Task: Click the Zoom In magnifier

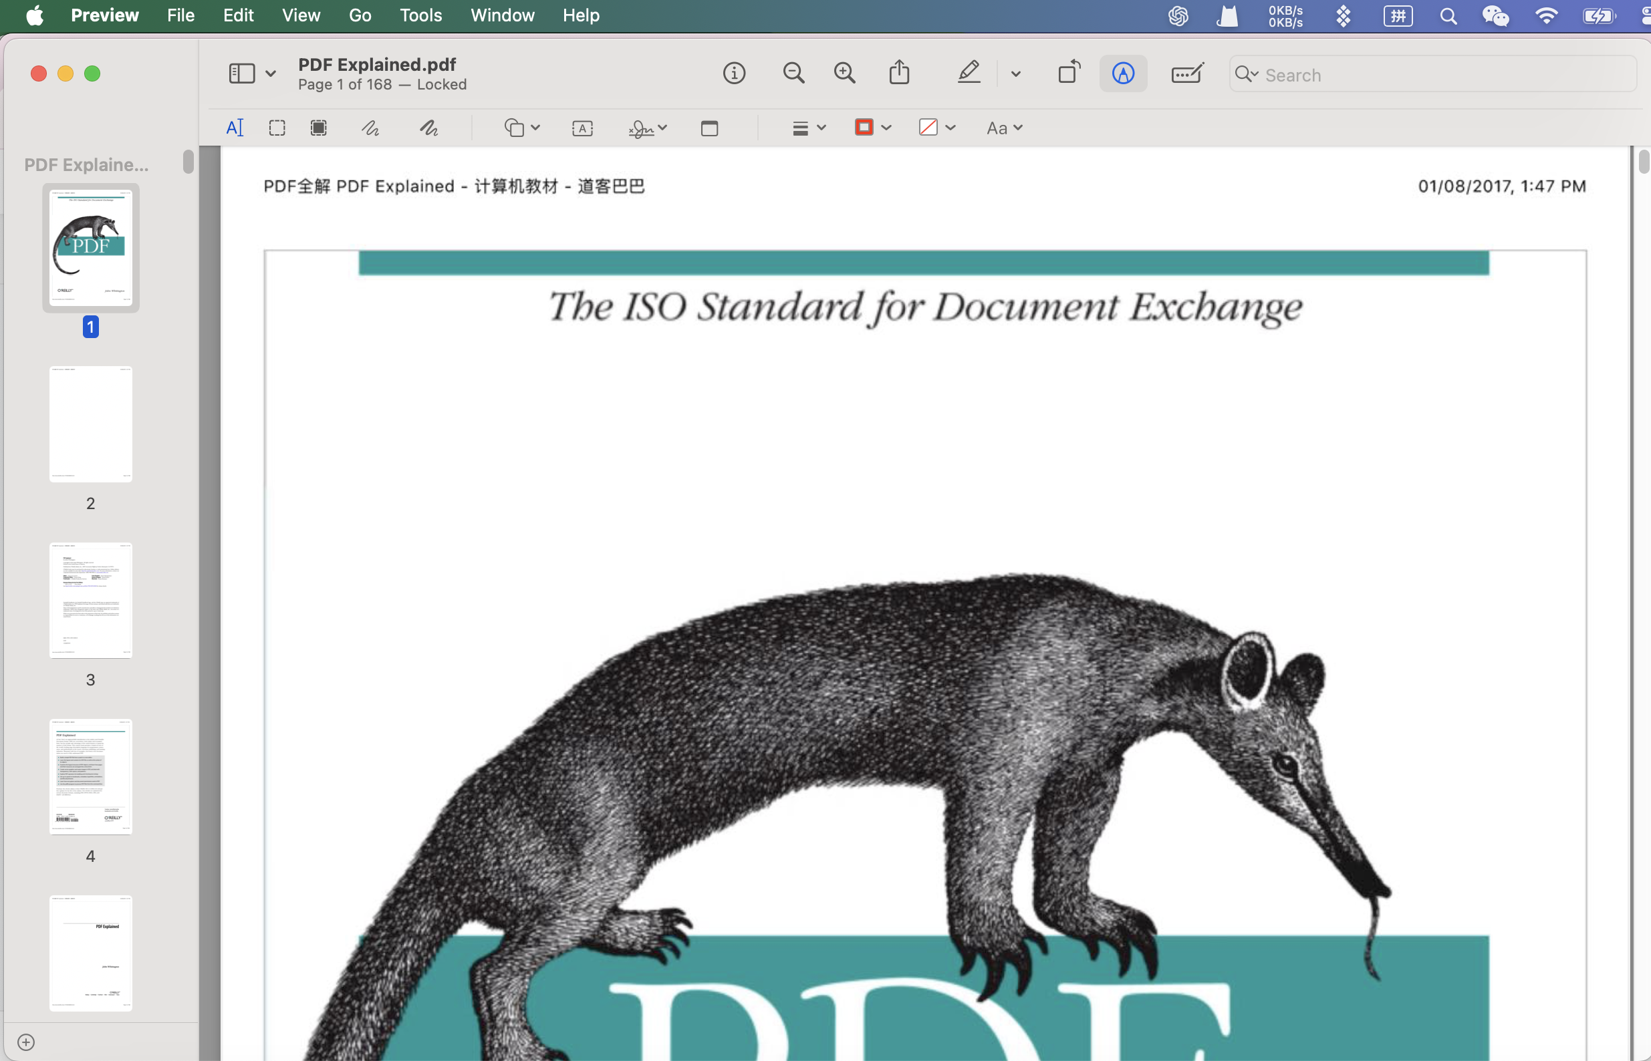Action: [845, 73]
